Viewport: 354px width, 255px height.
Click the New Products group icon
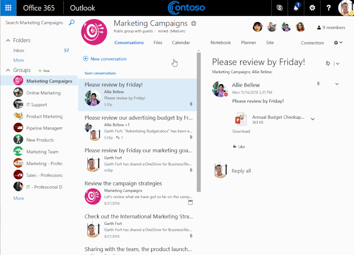(18, 140)
